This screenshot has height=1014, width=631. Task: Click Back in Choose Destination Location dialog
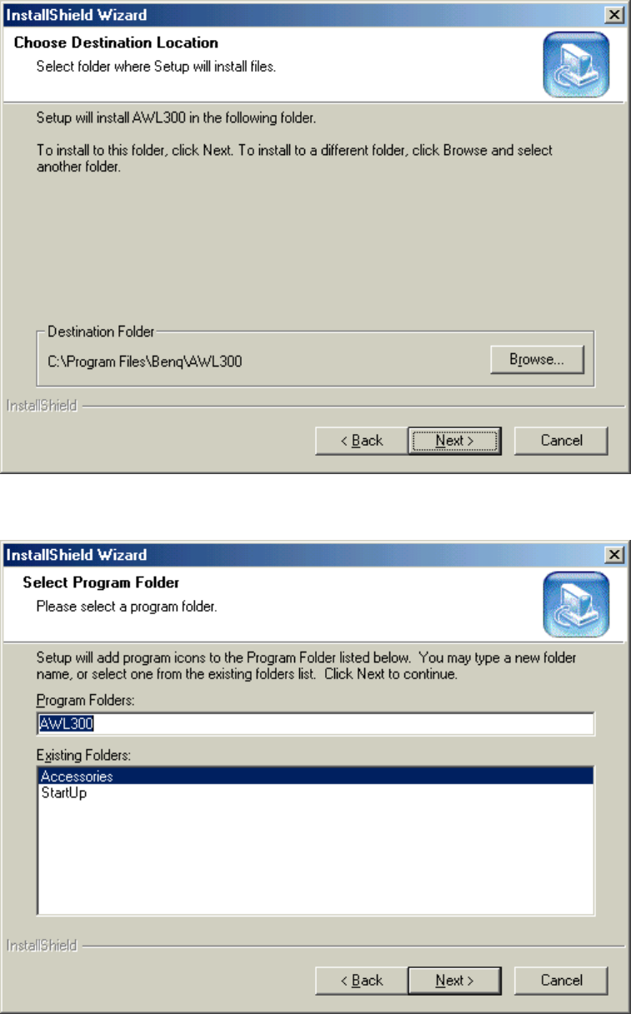362,441
